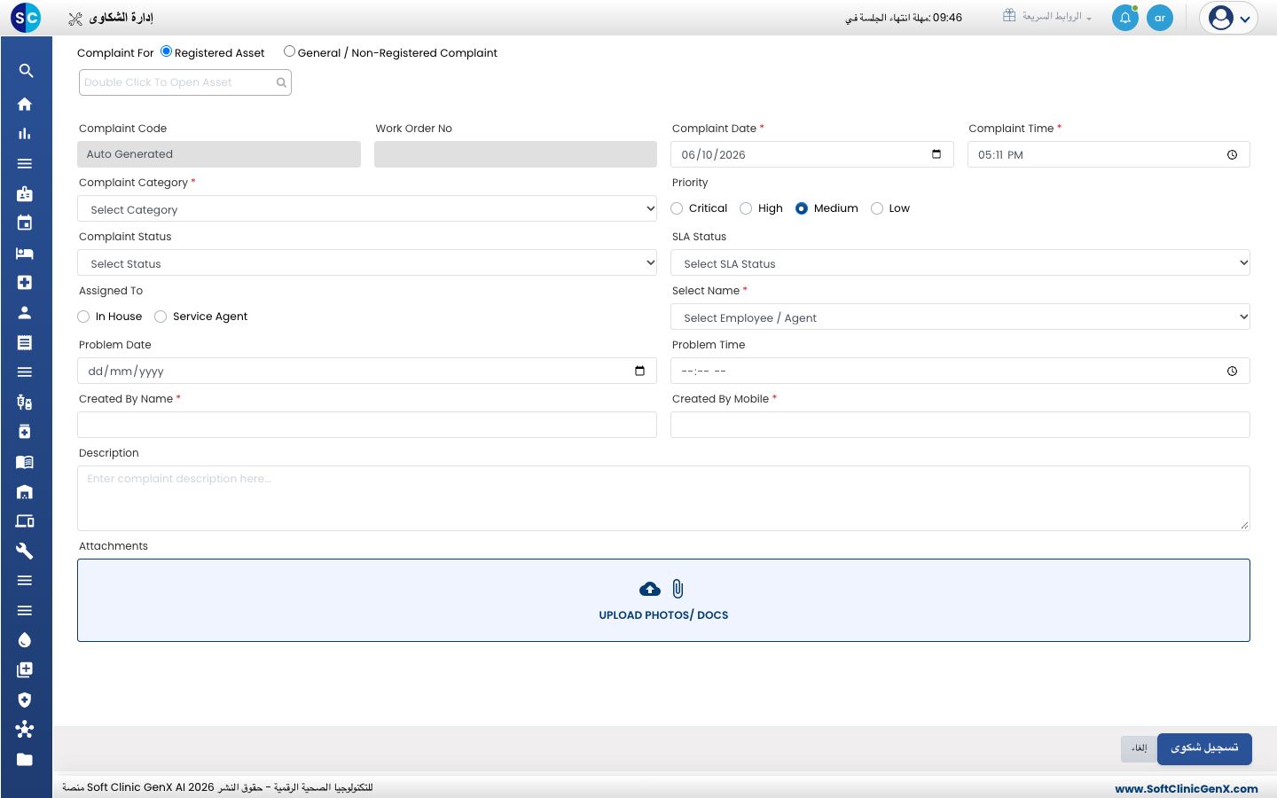The height and width of the screenshot is (798, 1277).
Task: Select Service Agent assignment
Action: point(161,317)
